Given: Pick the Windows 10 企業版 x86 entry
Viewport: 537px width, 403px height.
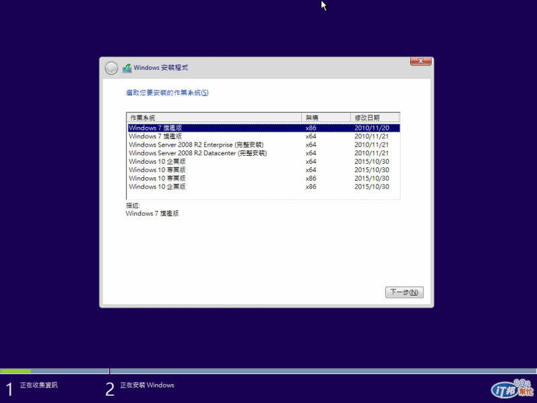Looking at the screenshot, I should (263, 187).
